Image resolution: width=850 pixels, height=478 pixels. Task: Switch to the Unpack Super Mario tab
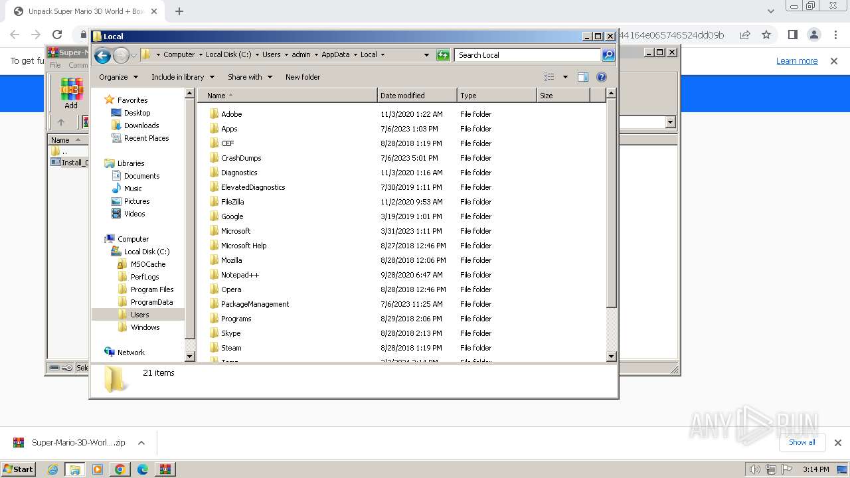click(86, 11)
